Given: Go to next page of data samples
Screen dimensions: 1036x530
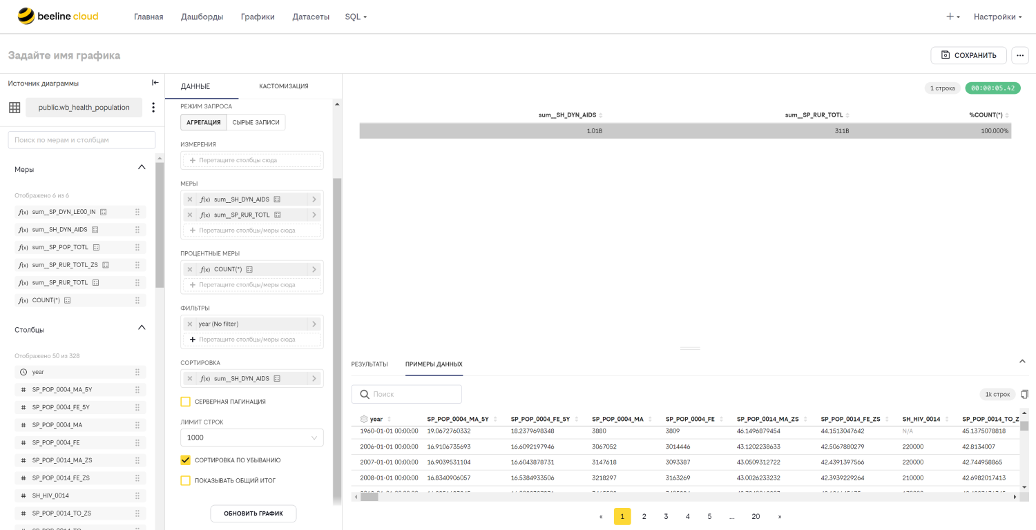Looking at the screenshot, I should [x=780, y=516].
